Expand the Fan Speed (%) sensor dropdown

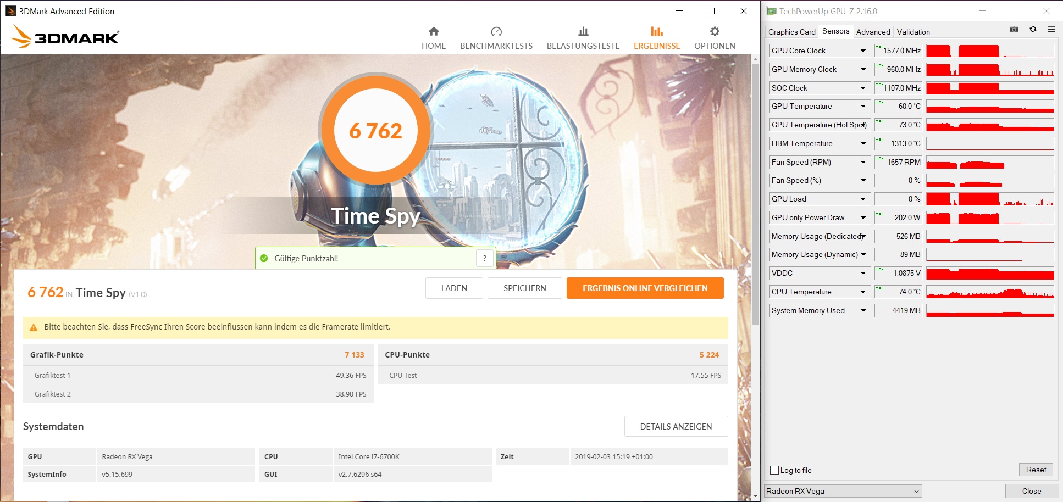(x=863, y=181)
